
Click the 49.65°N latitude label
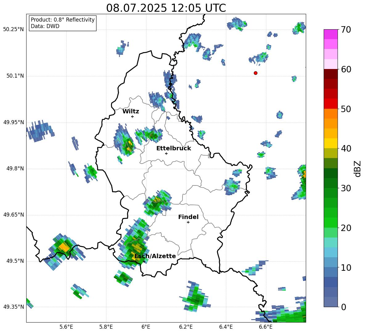[x=14, y=215]
